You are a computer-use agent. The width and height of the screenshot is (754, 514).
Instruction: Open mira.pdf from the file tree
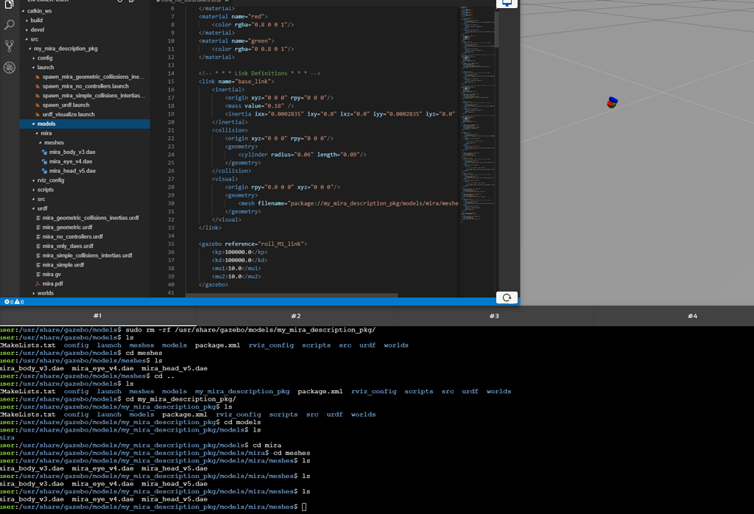pyautogui.click(x=52, y=284)
